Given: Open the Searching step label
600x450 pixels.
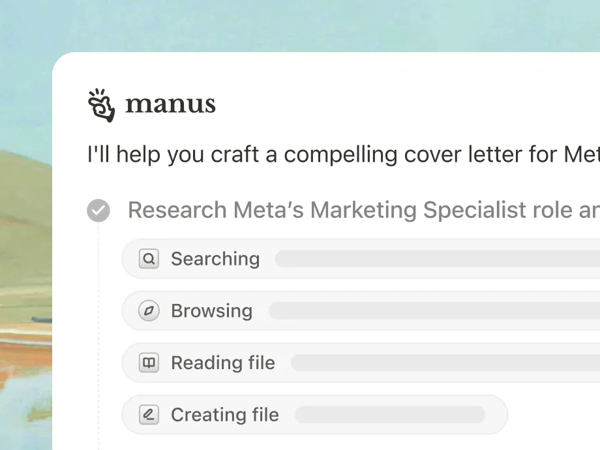Looking at the screenshot, I should click(215, 259).
